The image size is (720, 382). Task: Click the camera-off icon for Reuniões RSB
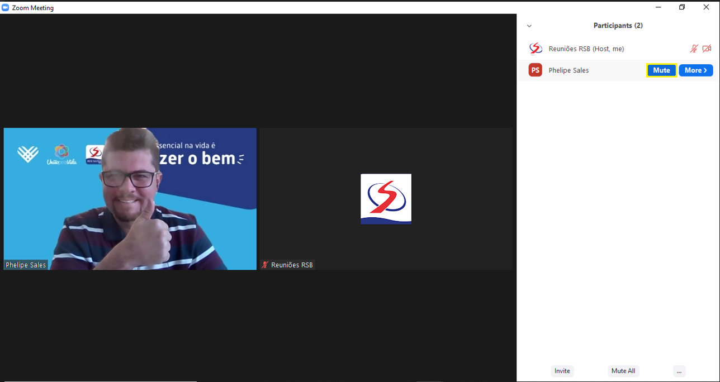(x=707, y=49)
